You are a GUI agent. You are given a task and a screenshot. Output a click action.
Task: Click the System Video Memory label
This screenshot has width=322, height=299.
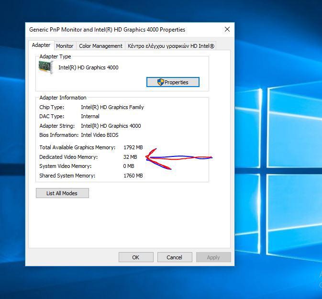pos(65,166)
